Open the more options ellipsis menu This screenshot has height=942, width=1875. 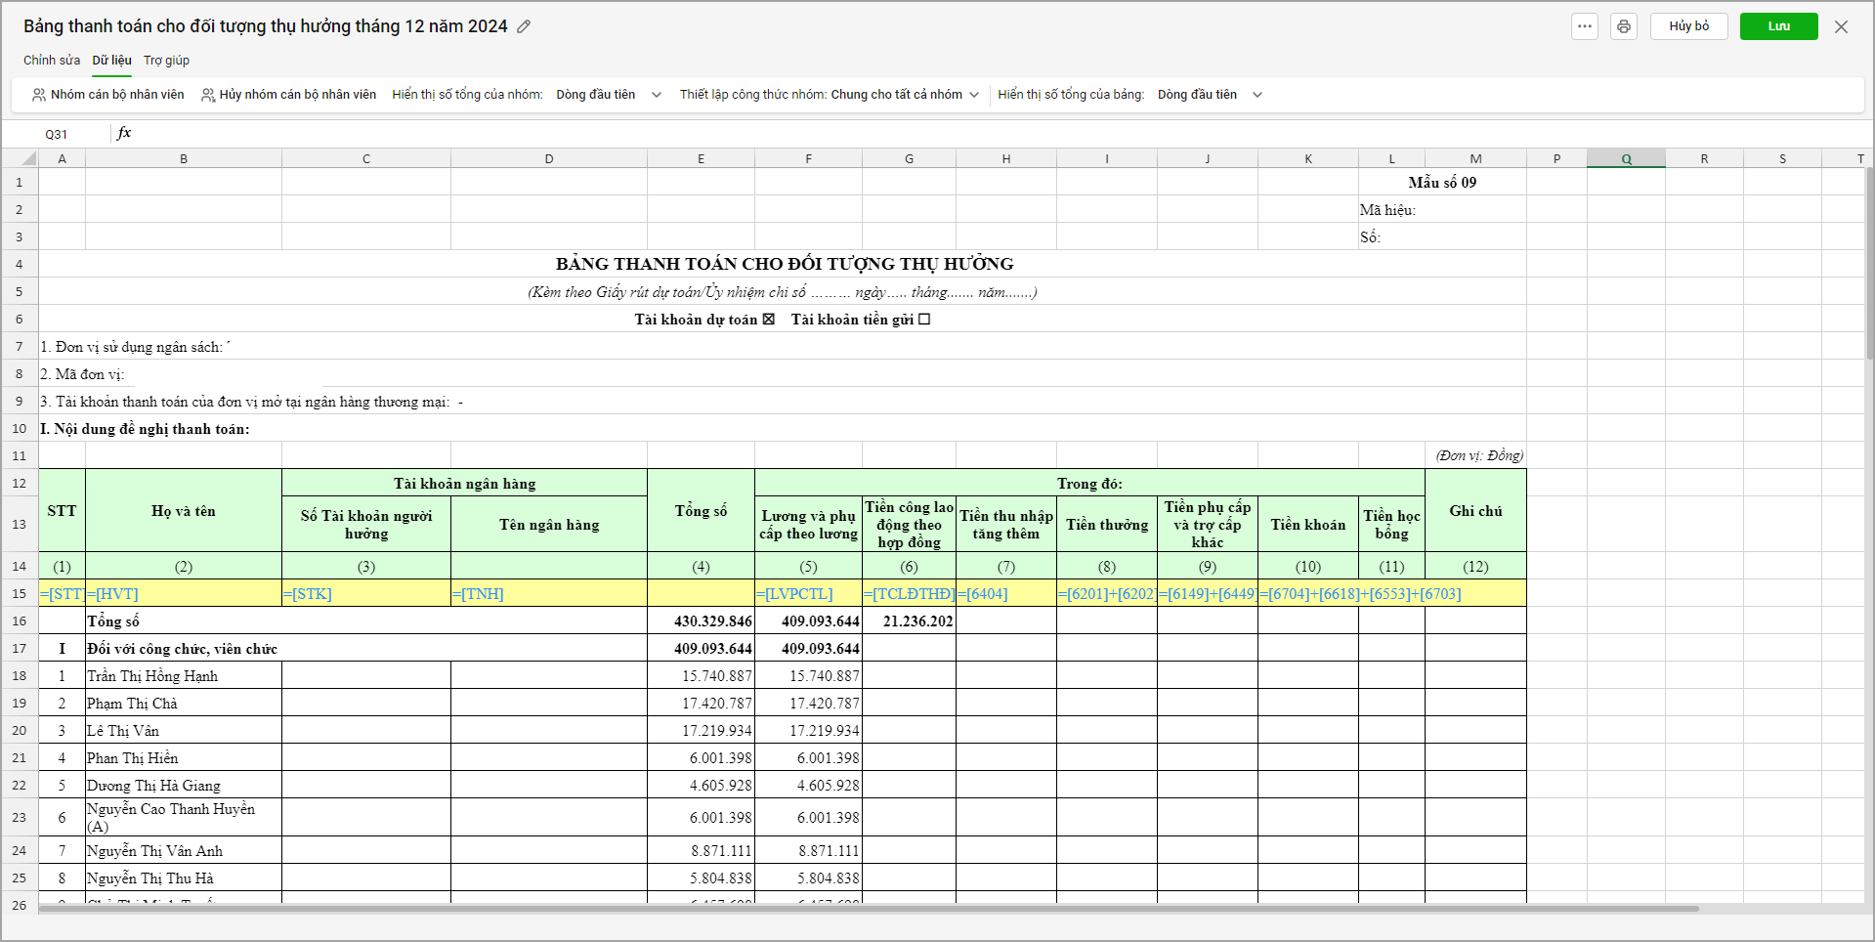click(x=1585, y=26)
